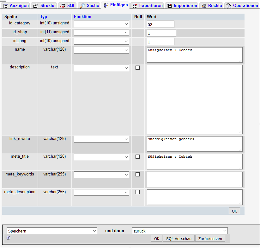
Task: Open the Speichern action dropdown
Action: [52, 231]
